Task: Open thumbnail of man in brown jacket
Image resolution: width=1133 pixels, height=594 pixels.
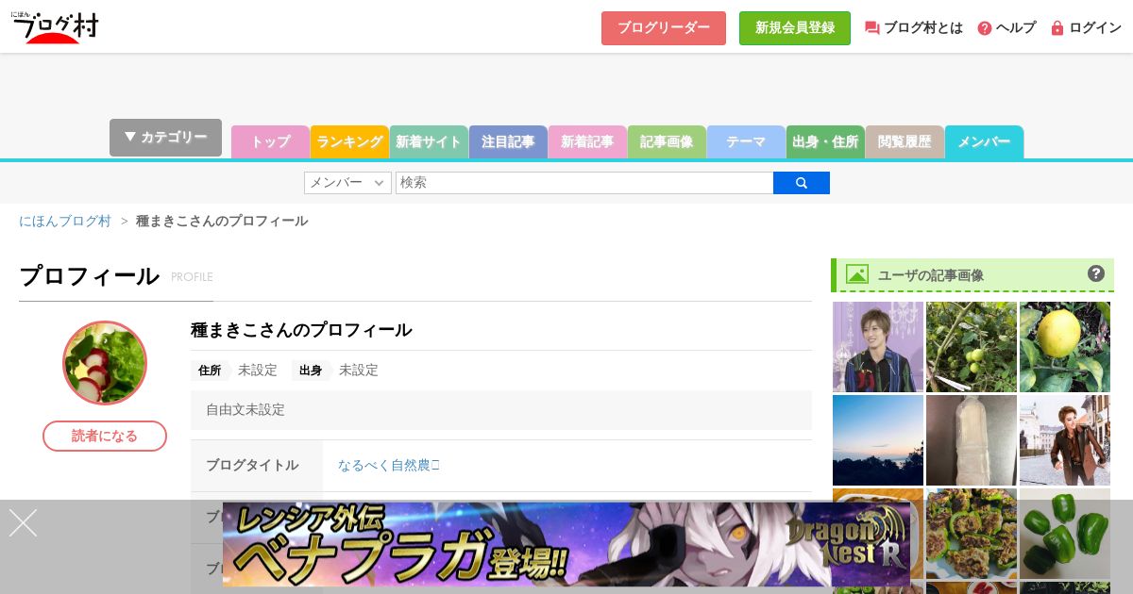Action: 1065,440
